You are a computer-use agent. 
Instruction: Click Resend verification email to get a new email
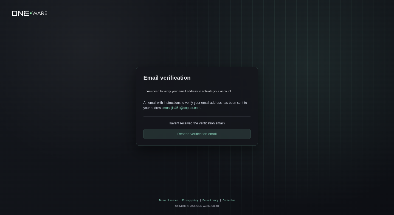pos(197,134)
